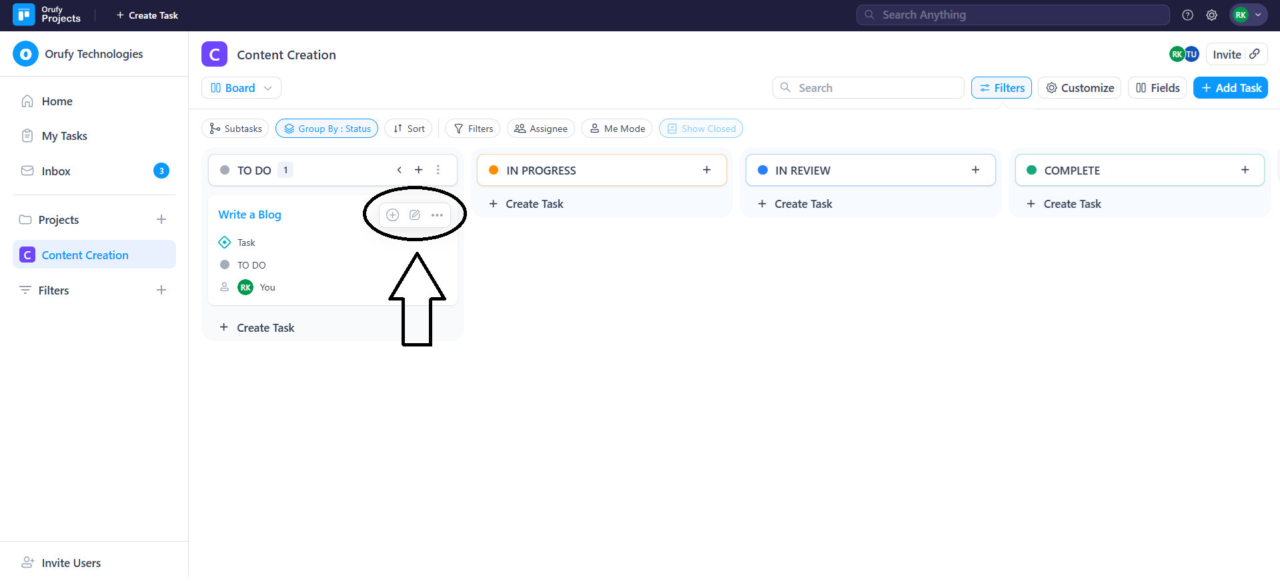1280x583 pixels.
Task: Click the blue Add Task button
Action: click(1230, 88)
